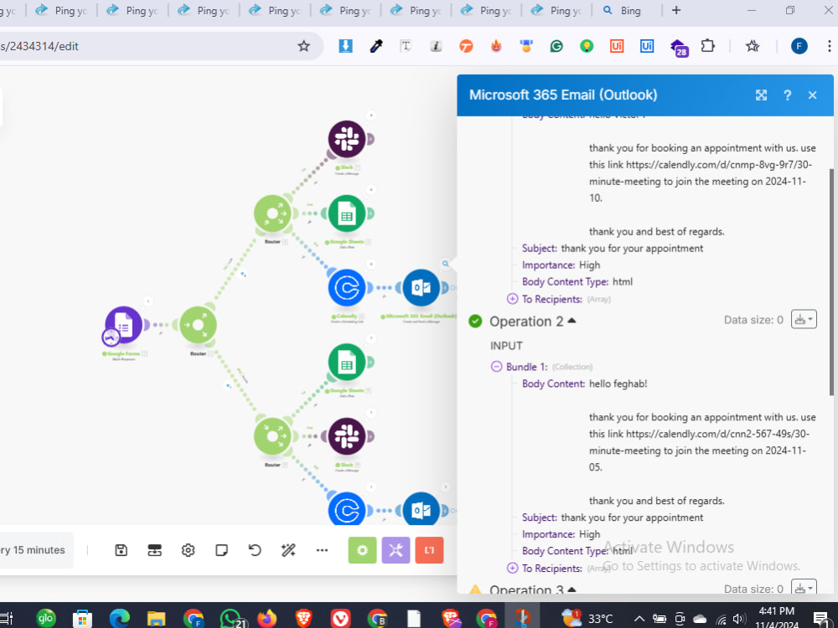Screen dimensions: 838x628
Task: Open the upper Google Sheets module
Action: (x=347, y=214)
